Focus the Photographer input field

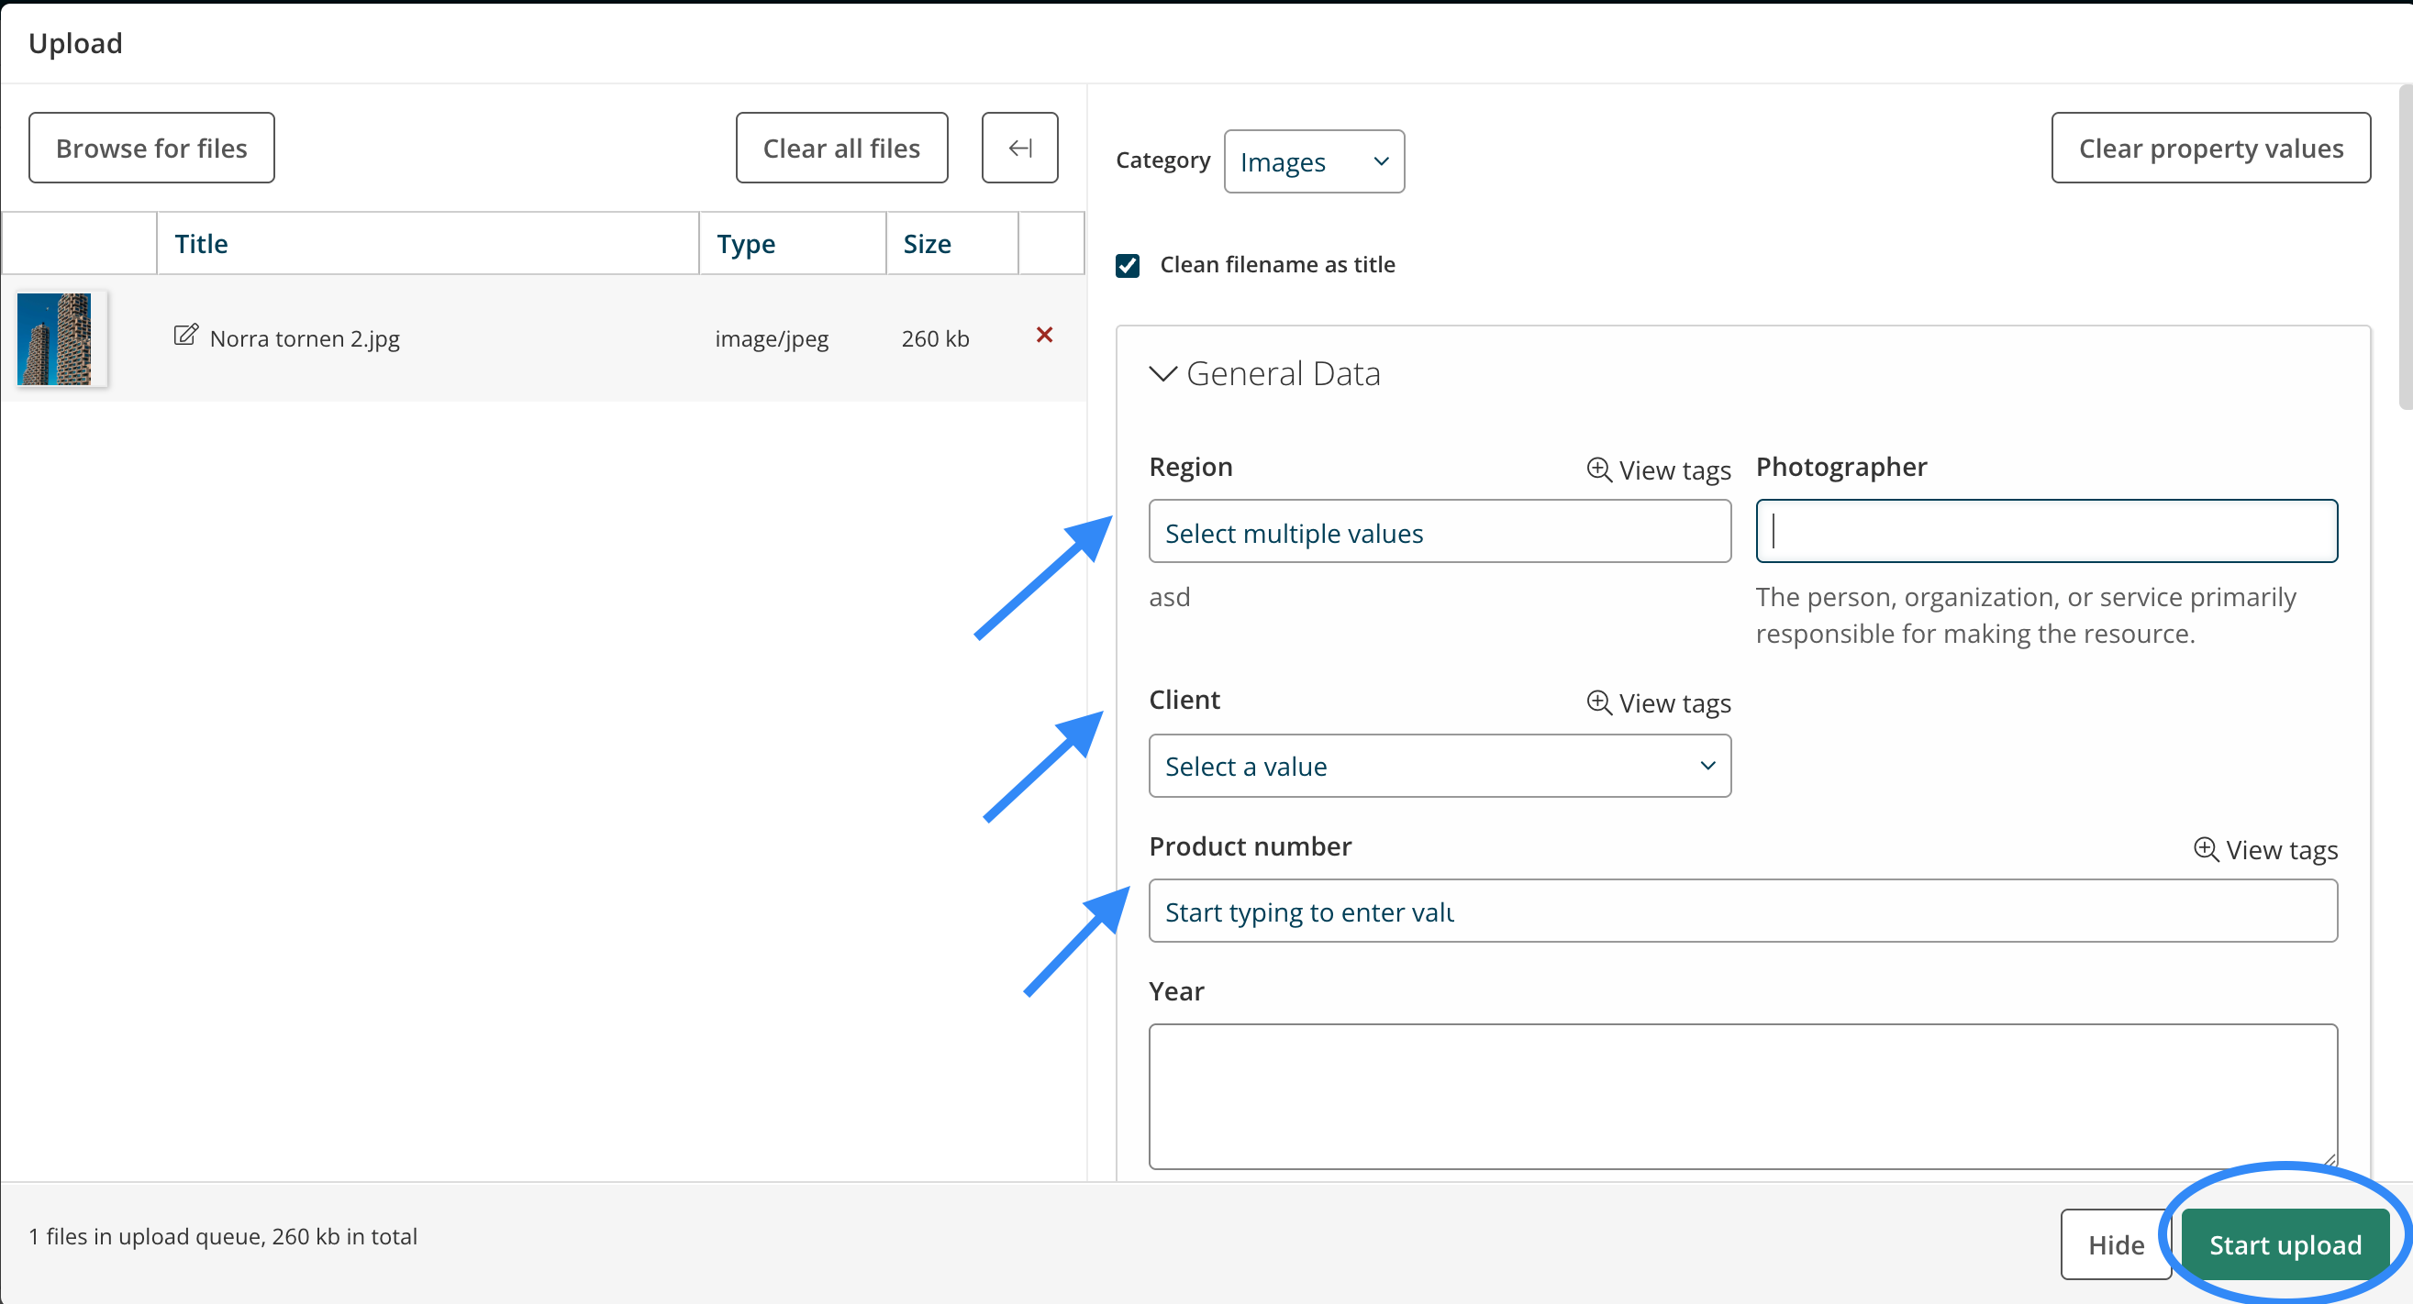(x=2046, y=532)
